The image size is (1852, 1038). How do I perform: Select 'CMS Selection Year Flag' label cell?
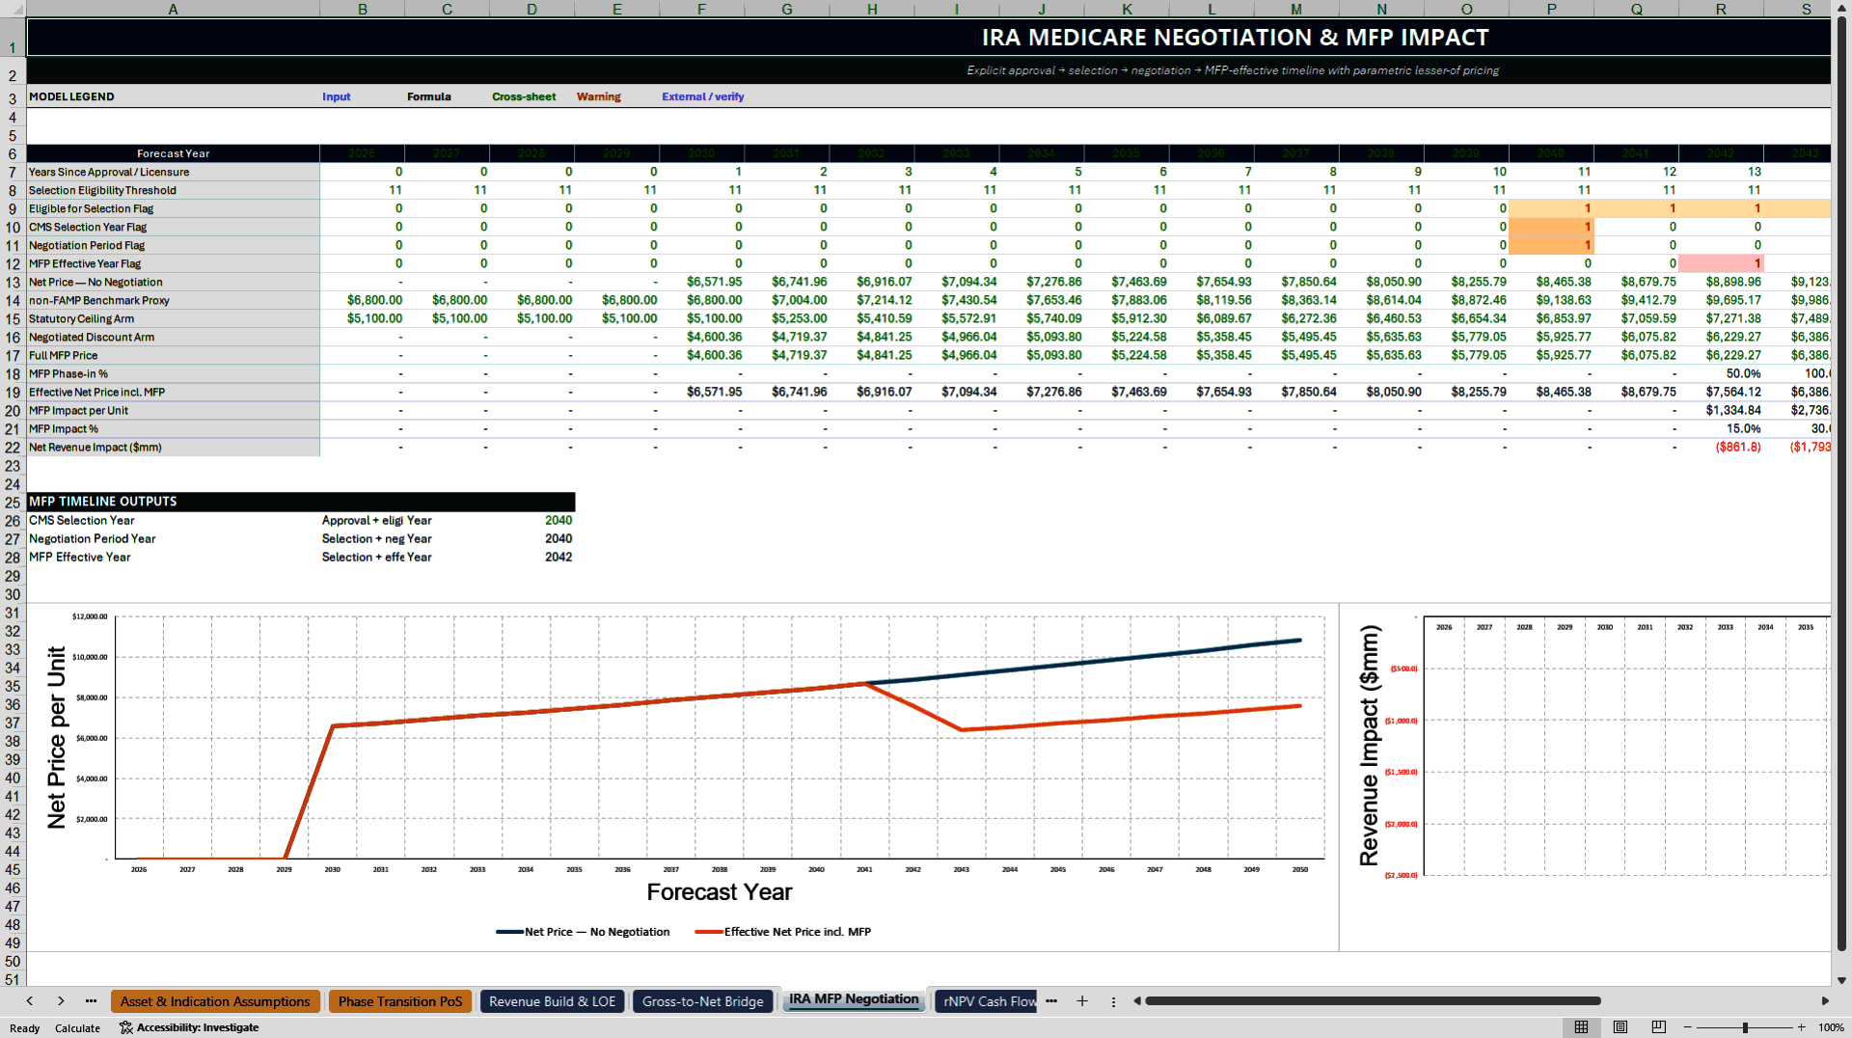coord(173,228)
